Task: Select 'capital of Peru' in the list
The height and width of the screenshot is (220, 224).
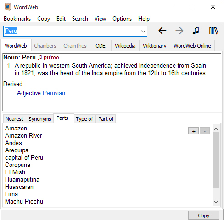Action: click(24, 157)
